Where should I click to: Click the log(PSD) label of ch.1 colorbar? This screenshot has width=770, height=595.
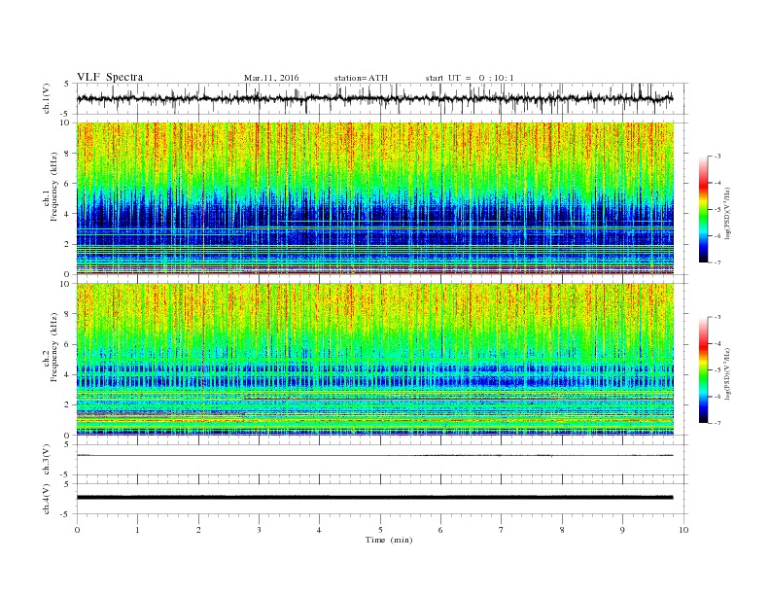point(727,213)
